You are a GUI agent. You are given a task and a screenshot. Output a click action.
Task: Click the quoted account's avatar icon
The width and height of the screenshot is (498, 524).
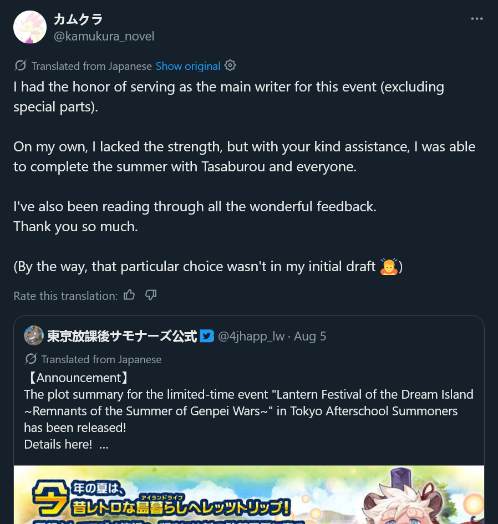(x=34, y=335)
